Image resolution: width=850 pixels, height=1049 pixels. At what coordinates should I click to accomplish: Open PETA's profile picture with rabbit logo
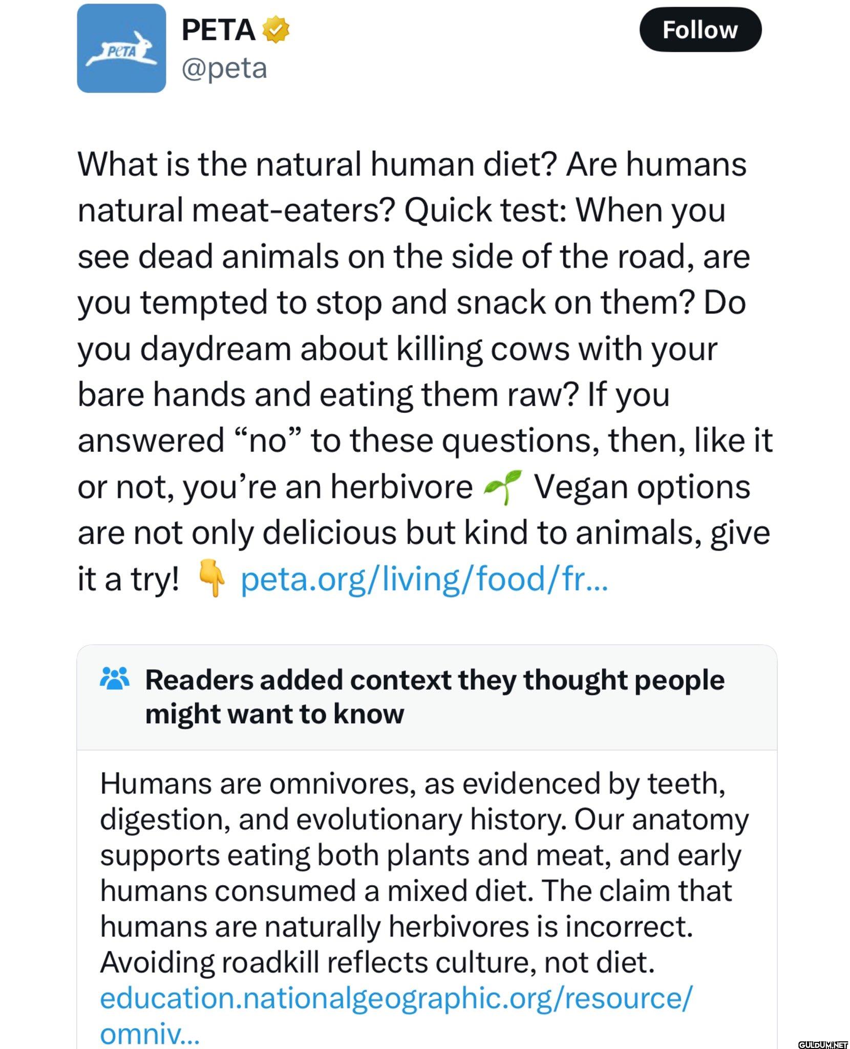[121, 48]
